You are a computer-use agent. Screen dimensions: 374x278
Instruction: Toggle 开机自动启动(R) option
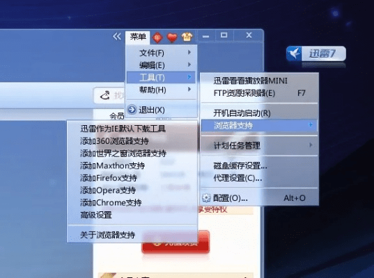pyautogui.click(x=259, y=113)
